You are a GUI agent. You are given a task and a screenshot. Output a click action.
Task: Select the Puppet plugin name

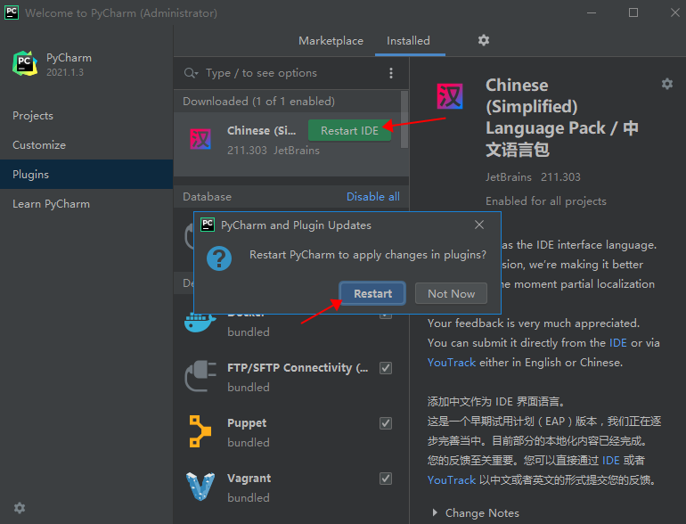coord(247,423)
